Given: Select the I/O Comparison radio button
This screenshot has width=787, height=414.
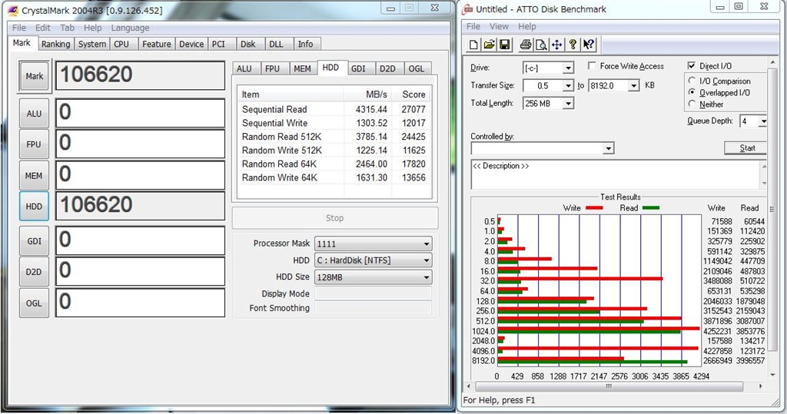Looking at the screenshot, I should click(693, 81).
